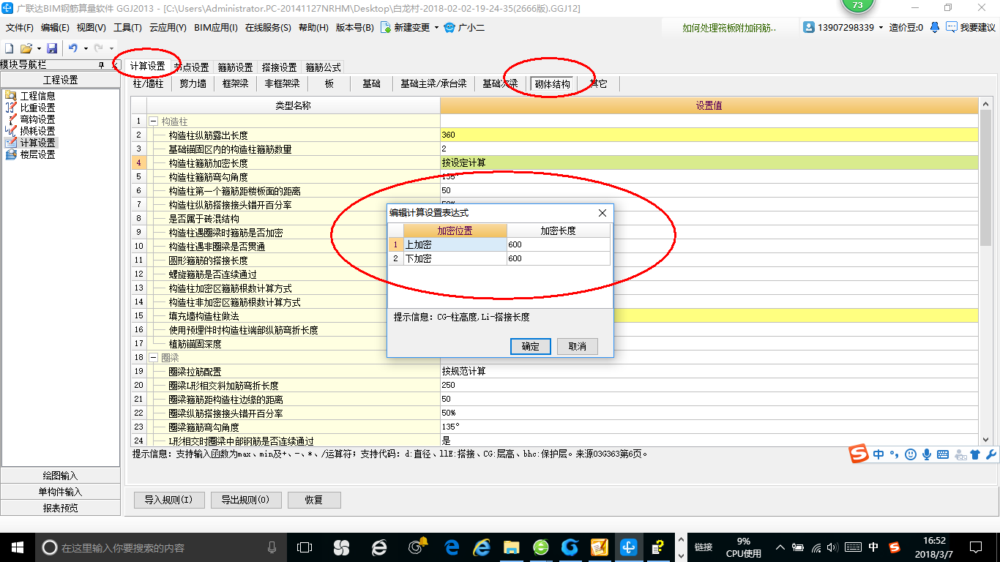Screen dimensions: 1000x562
Task: Switch to the 箍筋公式 tab
Action: point(323,67)
